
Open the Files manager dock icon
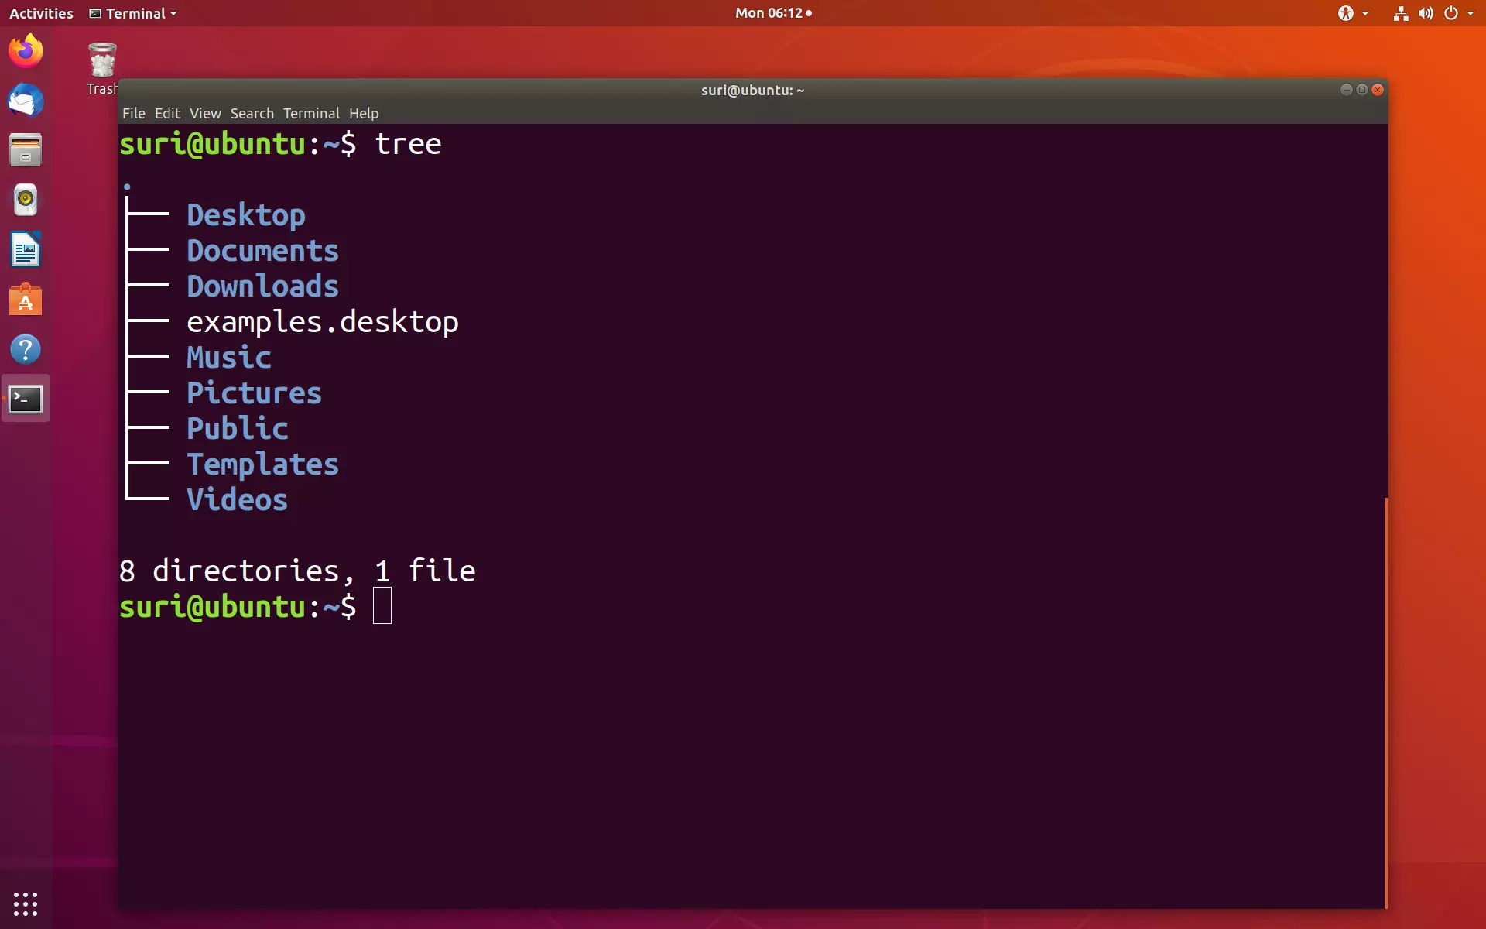tap(26, 150)
